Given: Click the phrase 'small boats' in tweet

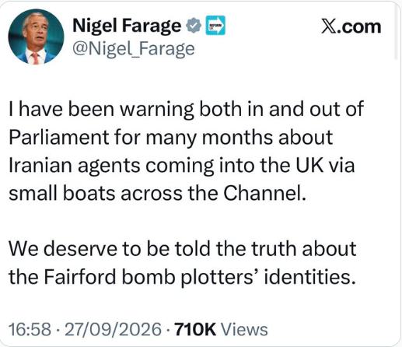Looking at the screenshot, I should tap(62, 193).
